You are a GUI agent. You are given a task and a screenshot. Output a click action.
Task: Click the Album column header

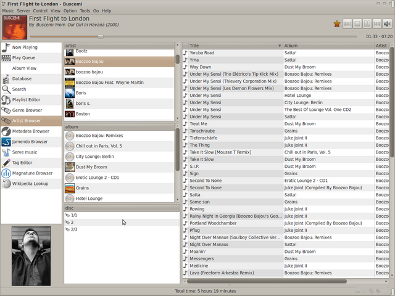[328, 46]
